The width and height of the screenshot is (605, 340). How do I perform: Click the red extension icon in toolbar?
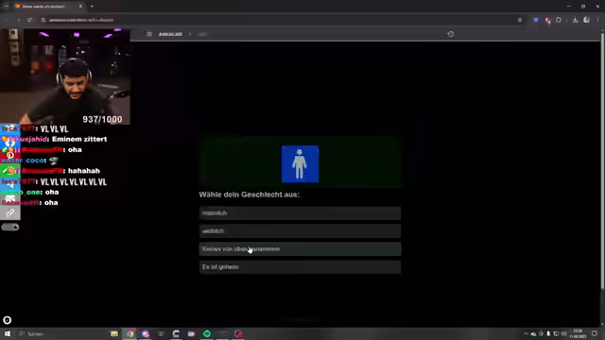pyautogui.click(x=547, y=20)
